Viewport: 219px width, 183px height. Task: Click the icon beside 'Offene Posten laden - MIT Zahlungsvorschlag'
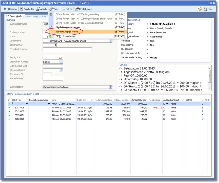[x=51, y=15]
